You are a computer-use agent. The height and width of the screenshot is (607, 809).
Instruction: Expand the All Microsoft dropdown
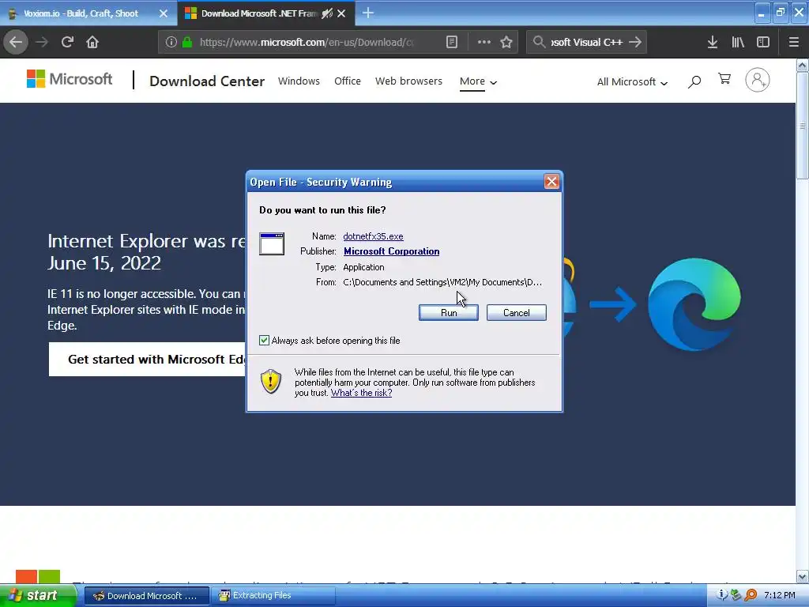[x=632, y=82]
